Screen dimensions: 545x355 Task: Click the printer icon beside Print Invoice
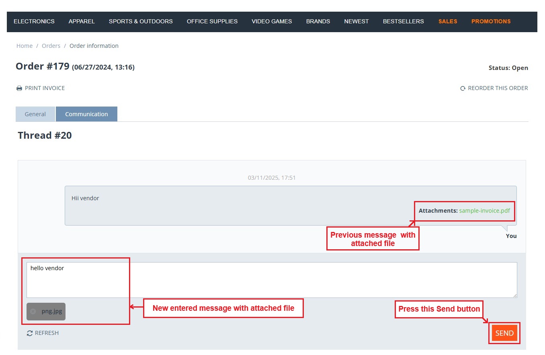coord(19,88)
